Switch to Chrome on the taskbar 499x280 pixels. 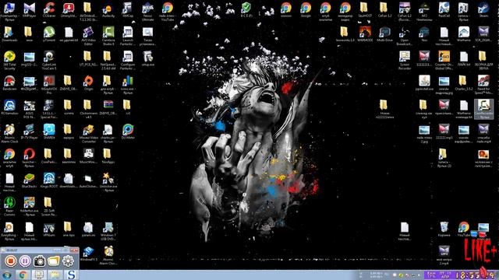pos(23,275)
